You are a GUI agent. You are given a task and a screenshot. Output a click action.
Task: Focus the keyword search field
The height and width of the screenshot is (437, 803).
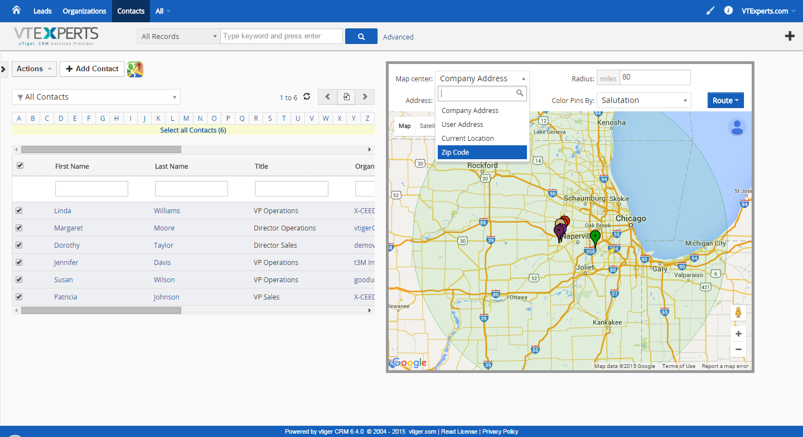pyautogui.click(x=282, y=36)
